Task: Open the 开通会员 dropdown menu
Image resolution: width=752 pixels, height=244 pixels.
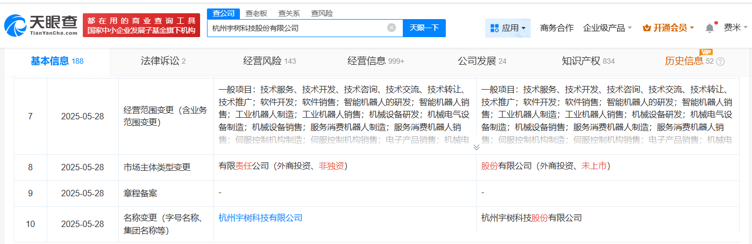Action: click(668, 28)
